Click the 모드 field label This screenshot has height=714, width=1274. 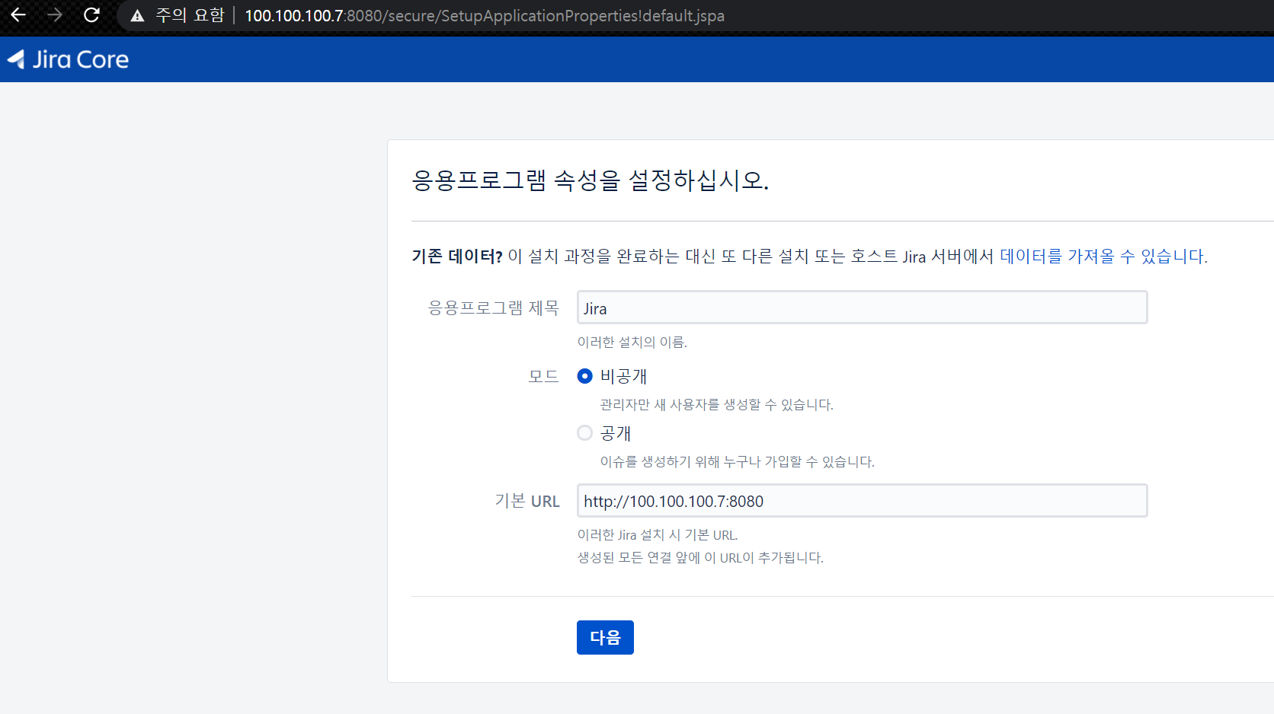coord(544,376)
